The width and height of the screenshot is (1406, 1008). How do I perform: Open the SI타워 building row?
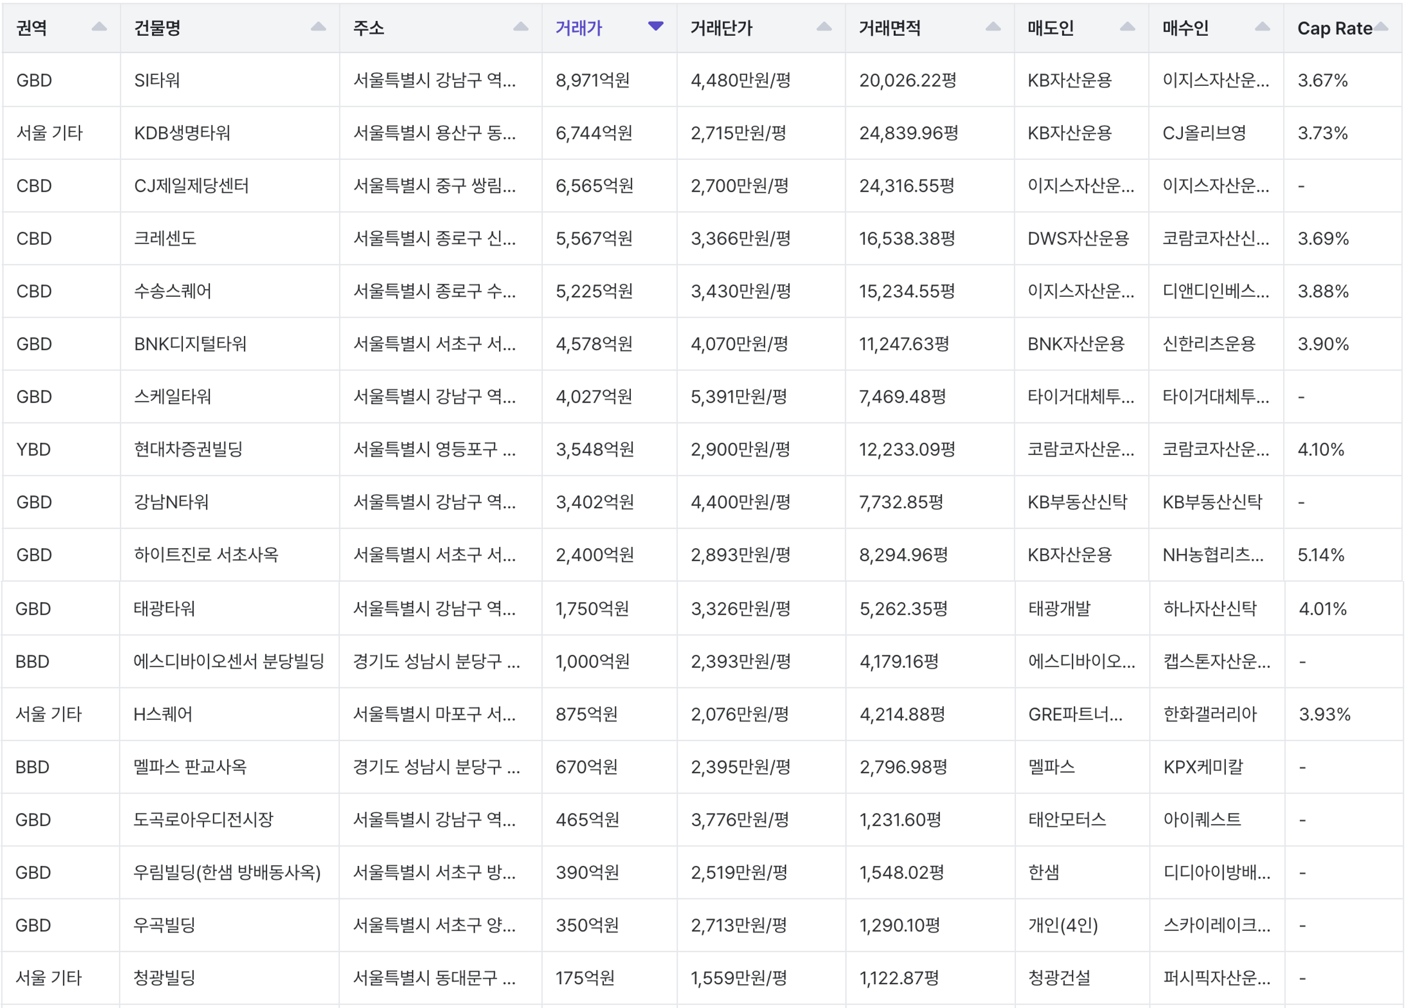click(x=157, y=80)
